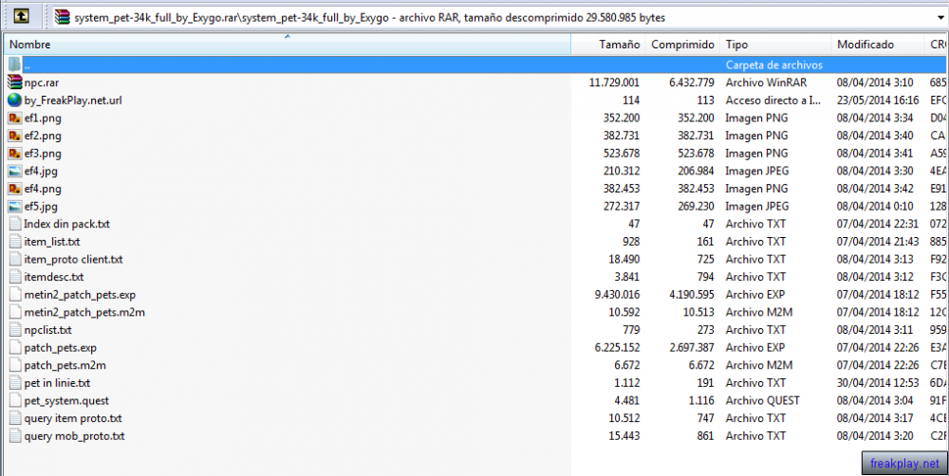Select the file name itemdesc.txt
The width and height of the screenshot is (949, 476).
(x=54, y=277)
